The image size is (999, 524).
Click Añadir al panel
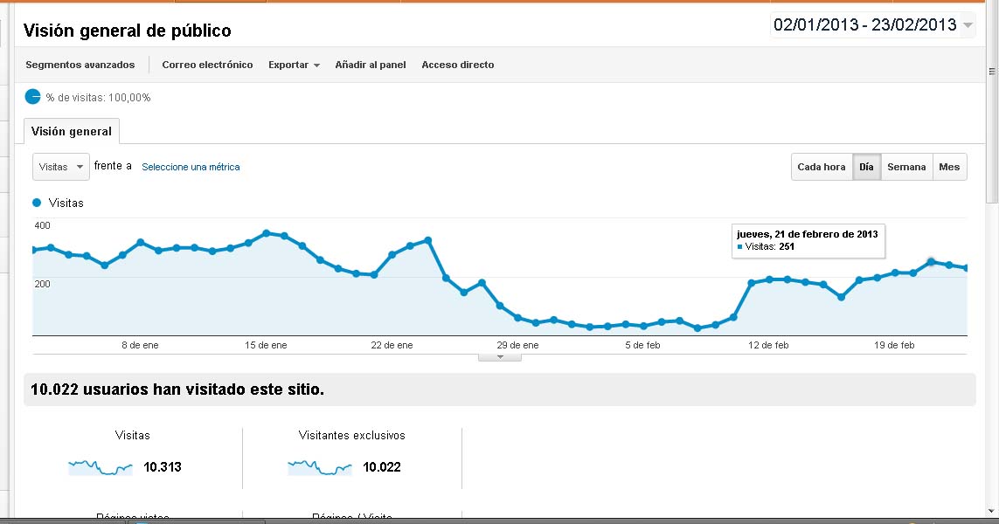[371, 65]
